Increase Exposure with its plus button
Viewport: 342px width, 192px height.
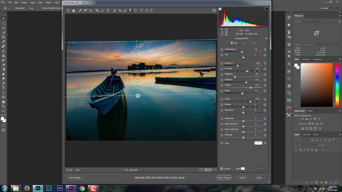click(x=265, y=63)
